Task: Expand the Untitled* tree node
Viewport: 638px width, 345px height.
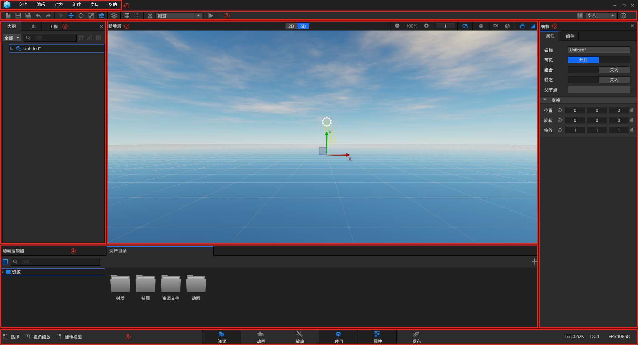Action: click(x=12, y=48)
